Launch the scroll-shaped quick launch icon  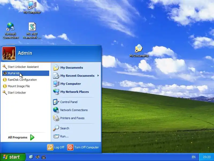tap(31, 157)
